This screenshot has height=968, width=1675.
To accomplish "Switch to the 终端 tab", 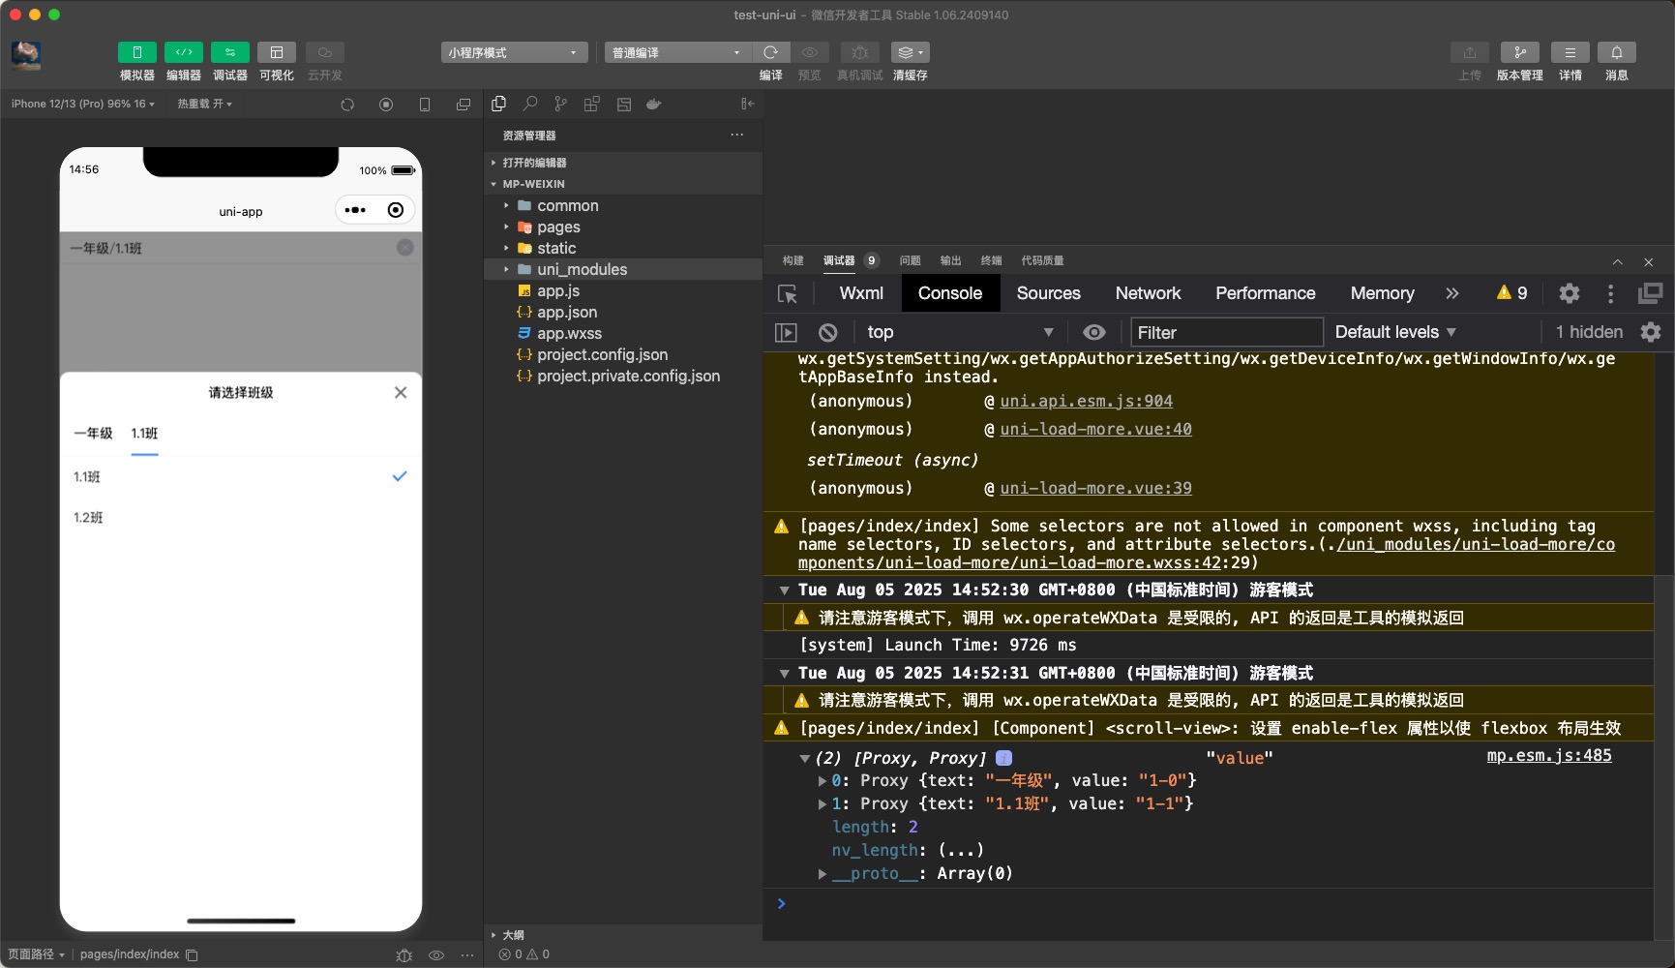I will (991, 260).
